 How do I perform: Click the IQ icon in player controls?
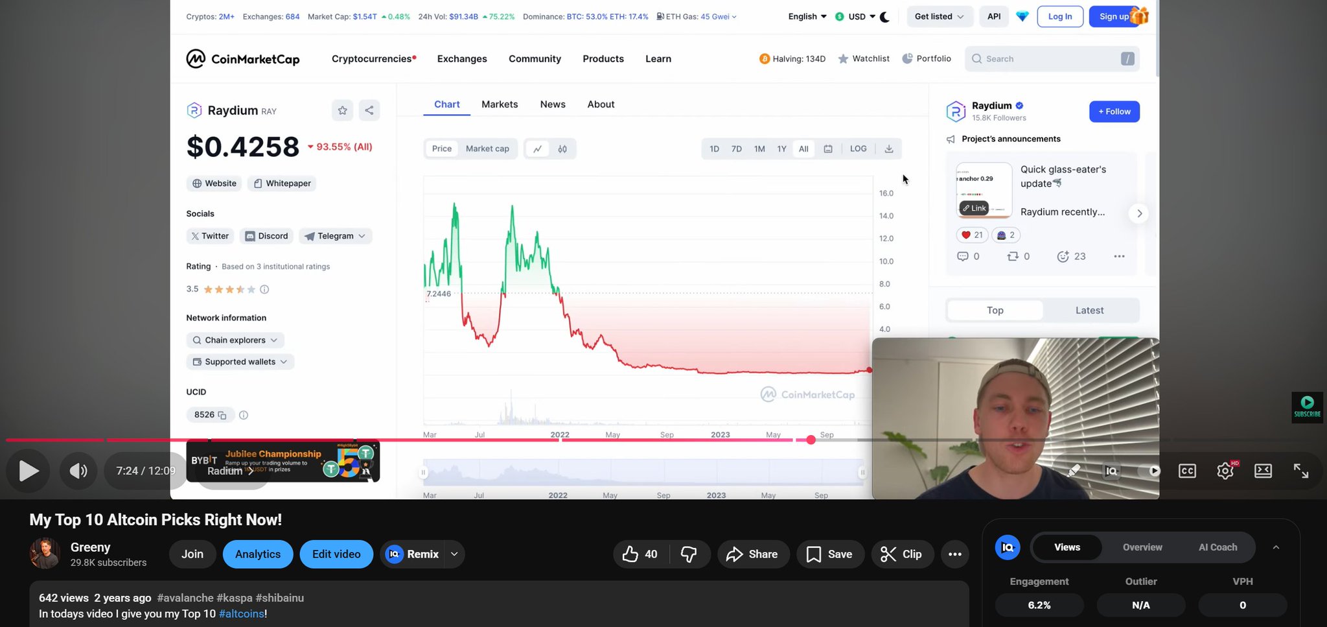point(1112,471)
